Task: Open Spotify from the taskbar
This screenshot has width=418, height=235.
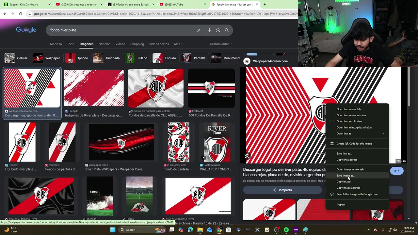Action: 286,230
